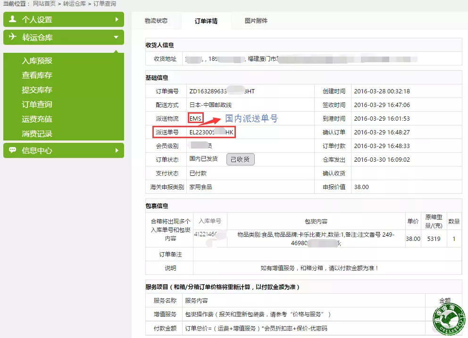Screen dimensions: 468x338
Task: Click the 包裹操作费 service description
Action: 258,314
